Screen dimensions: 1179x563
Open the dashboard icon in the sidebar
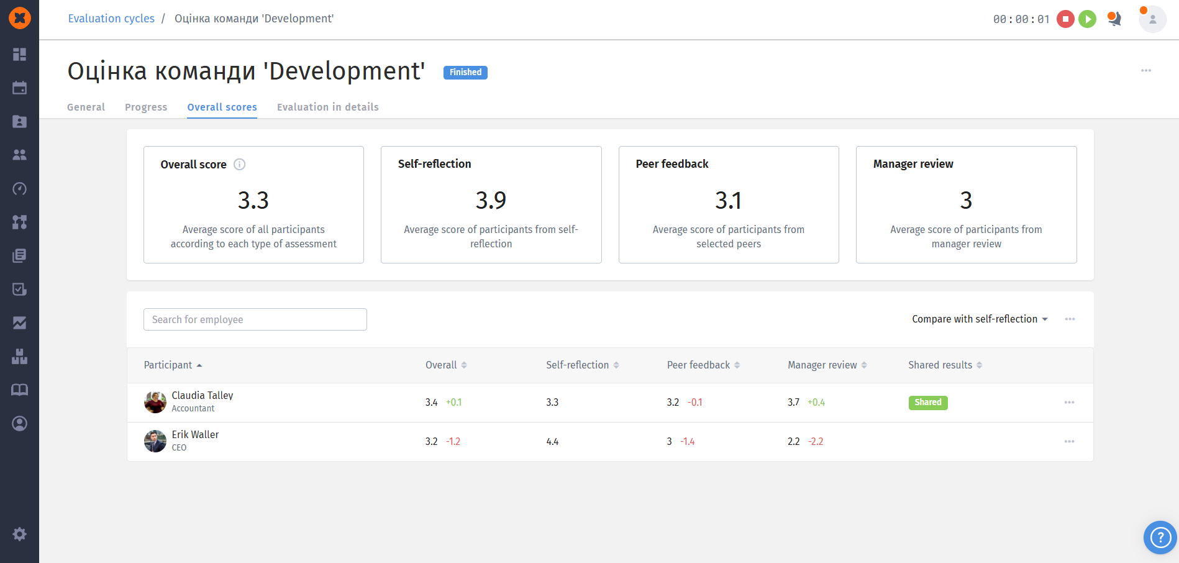point(19,55)
